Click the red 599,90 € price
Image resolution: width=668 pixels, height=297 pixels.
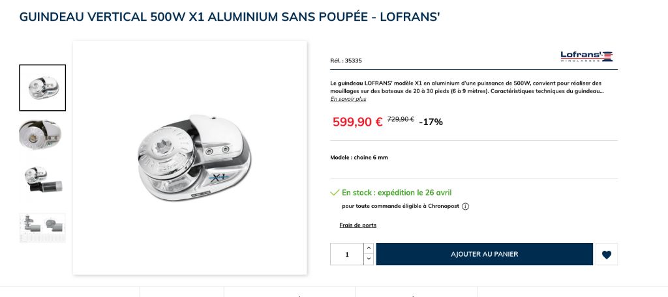(357, 122)
